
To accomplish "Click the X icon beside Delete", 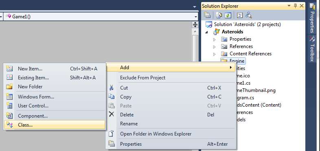I will [112, 114].
